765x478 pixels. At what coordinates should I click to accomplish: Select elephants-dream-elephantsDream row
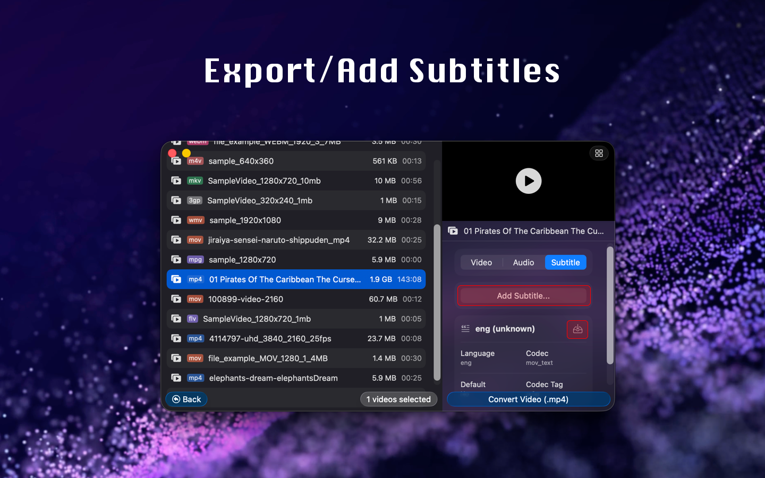(296, 378)
